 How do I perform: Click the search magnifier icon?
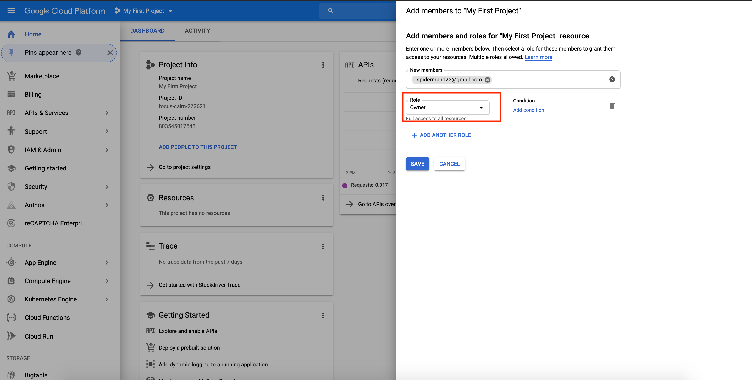click(x=330, y=11)
